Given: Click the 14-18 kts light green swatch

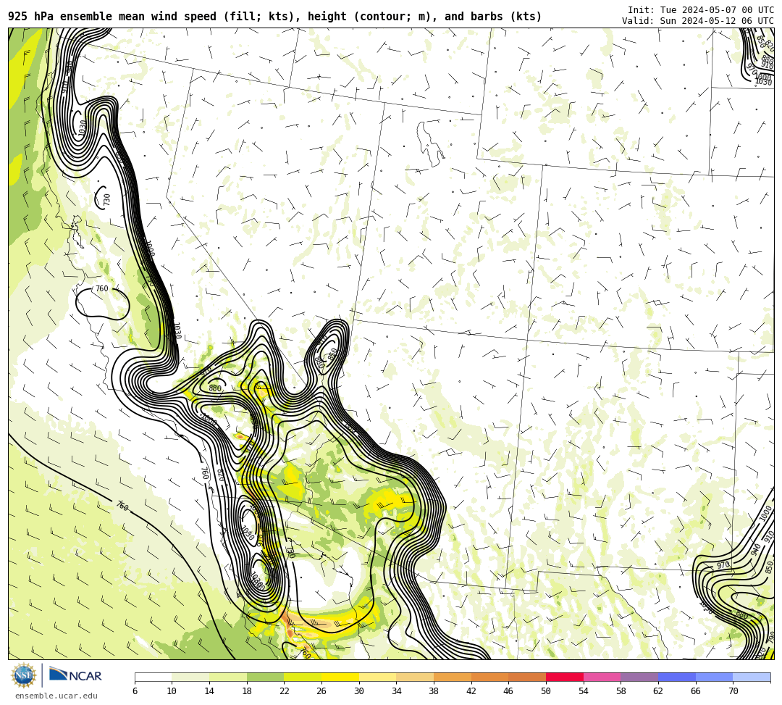Looking at the screenshot, I should [x=228, y=677].
